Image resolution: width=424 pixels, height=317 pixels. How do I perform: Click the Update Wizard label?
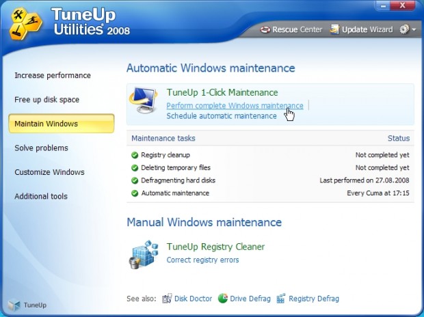pos(367,29)
